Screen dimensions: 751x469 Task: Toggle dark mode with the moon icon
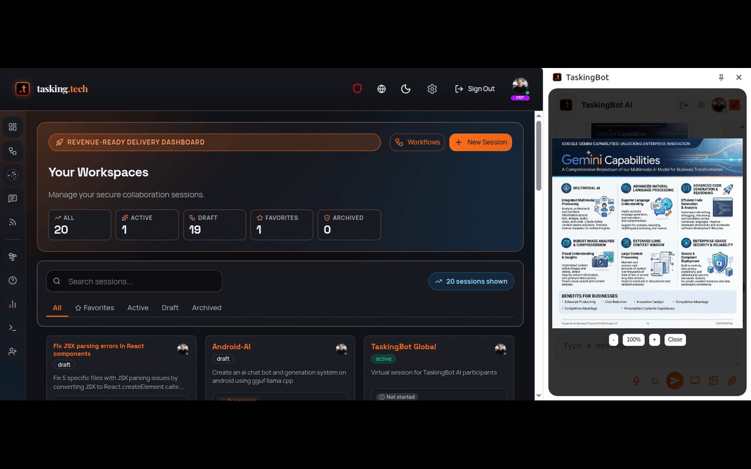point(405,89)
